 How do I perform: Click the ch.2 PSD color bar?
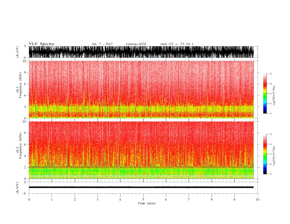tap(265, 154)
